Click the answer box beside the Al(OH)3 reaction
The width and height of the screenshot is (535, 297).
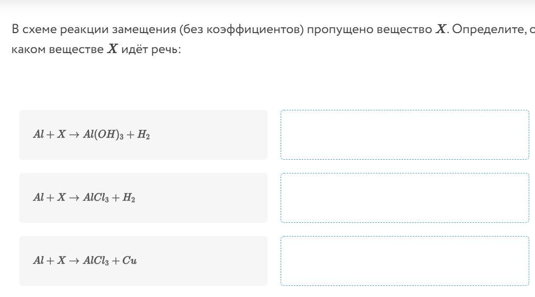(x=405, y=135)
